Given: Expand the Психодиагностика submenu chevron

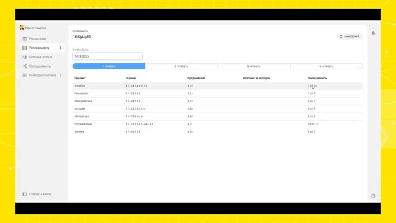Looking at the screenshot, I should point(61,76).
